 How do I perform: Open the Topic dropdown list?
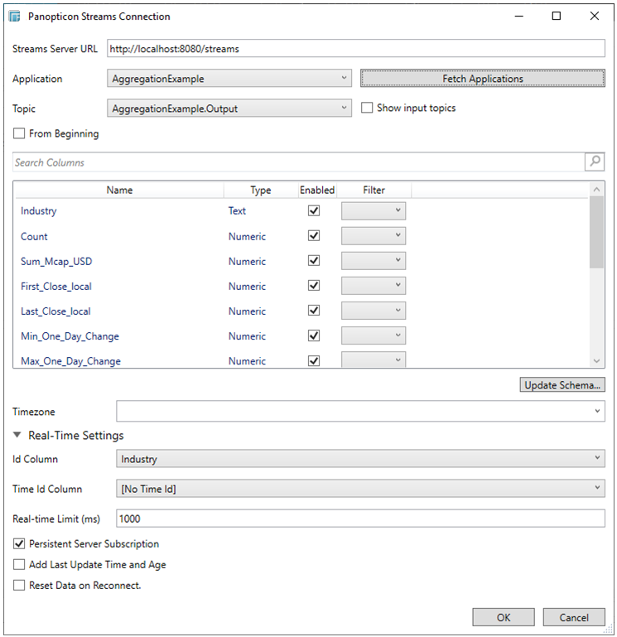click(x=230, y=109)
